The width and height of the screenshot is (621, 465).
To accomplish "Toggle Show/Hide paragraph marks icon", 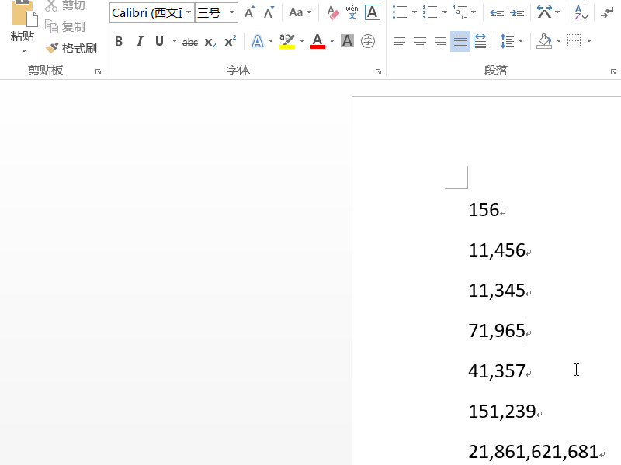I will coord(607,12).
